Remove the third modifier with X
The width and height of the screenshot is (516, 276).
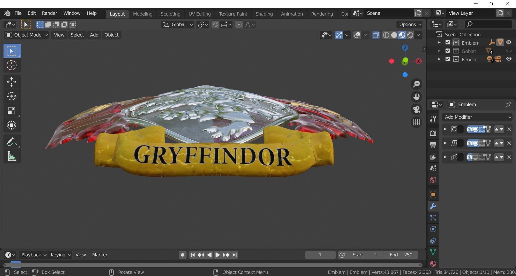tap(509, 157)
